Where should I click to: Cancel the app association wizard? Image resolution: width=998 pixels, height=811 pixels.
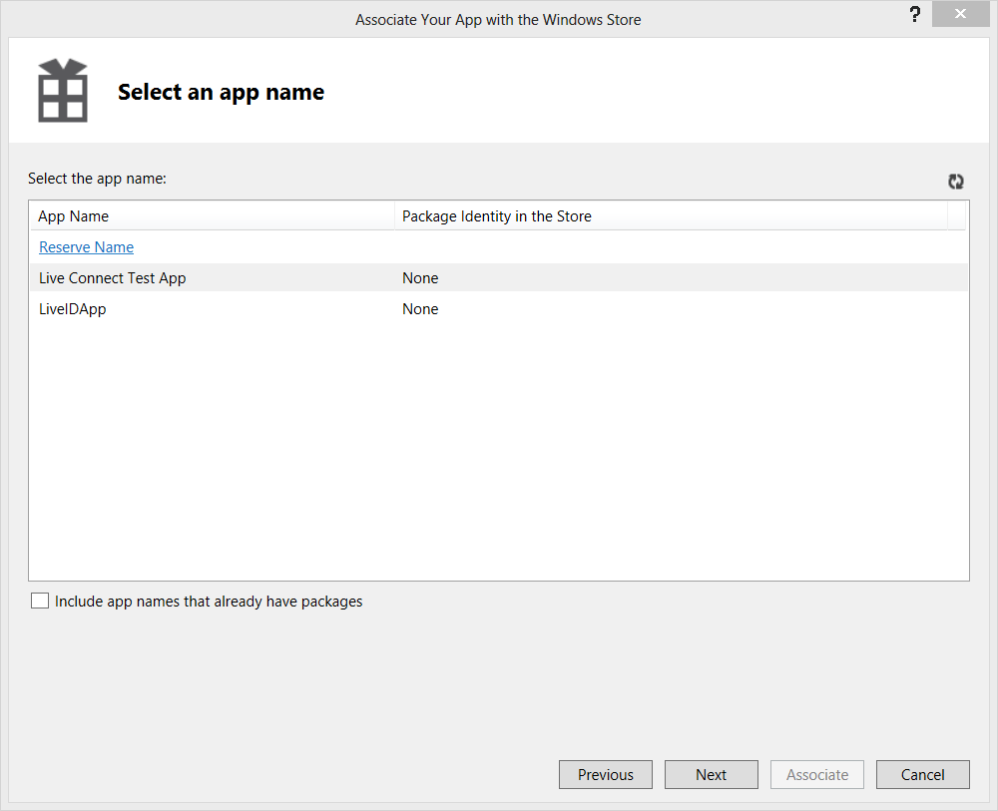923,775
